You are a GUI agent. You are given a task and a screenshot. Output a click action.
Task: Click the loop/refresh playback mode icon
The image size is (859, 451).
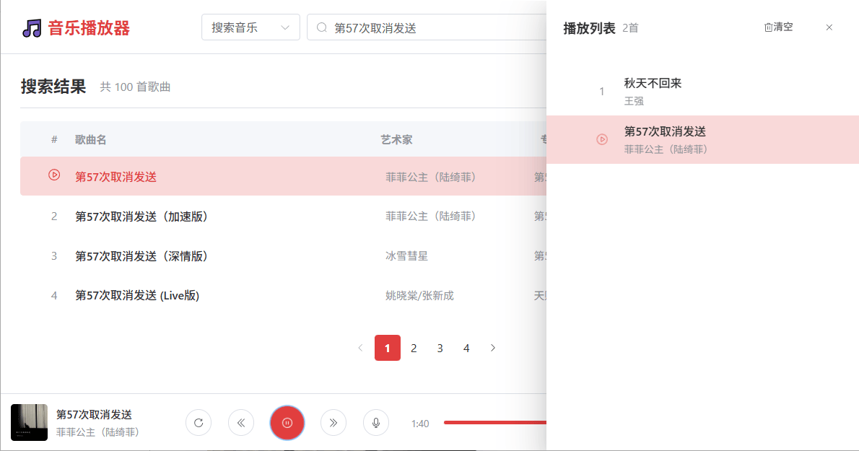click(199, 423)
